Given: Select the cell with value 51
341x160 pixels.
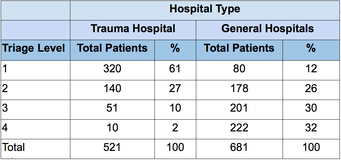Looking at the screenshot, I should pos(112,108).
